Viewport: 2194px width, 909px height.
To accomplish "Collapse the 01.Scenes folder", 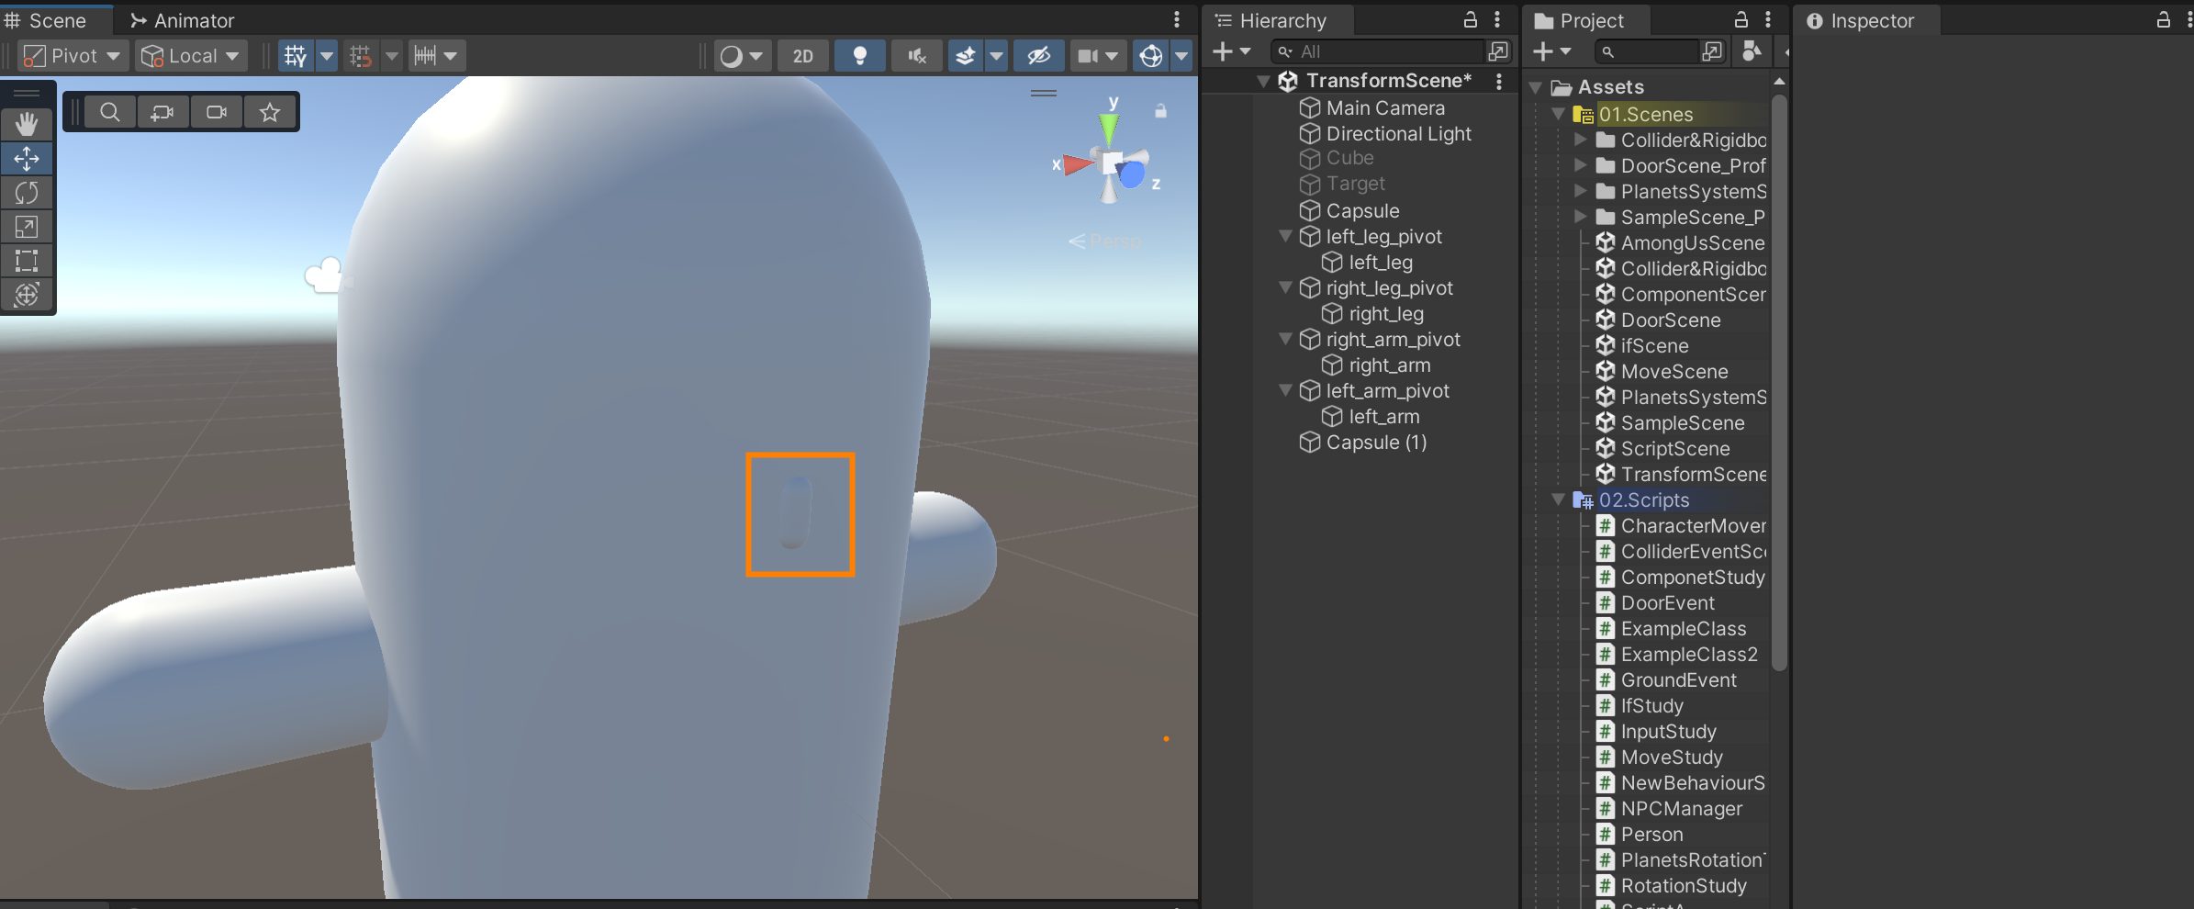I will pos(1558,115).
